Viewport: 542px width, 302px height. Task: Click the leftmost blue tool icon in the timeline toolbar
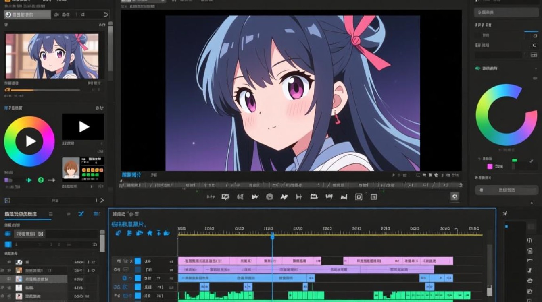[x=118, y=233]
